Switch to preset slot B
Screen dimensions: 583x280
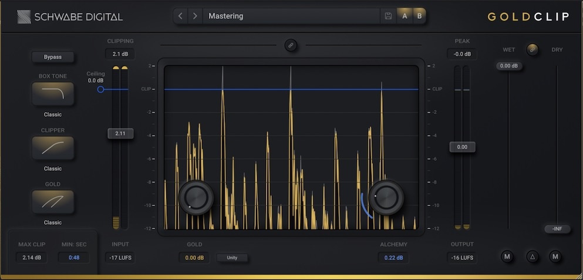419,16
